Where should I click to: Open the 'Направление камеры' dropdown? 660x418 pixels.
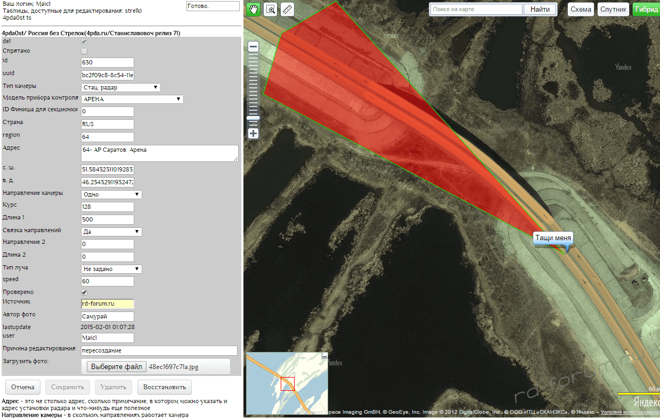[111, 194]
